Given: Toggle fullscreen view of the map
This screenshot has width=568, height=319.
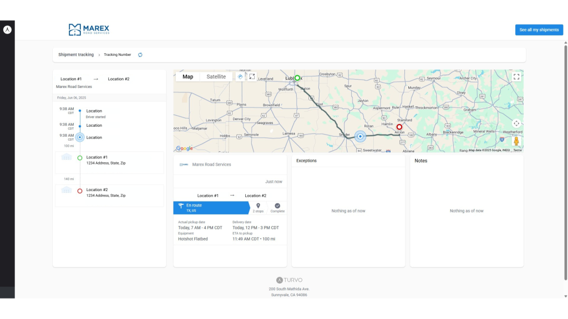Looking at the screenshot, I should coord(516,77).
